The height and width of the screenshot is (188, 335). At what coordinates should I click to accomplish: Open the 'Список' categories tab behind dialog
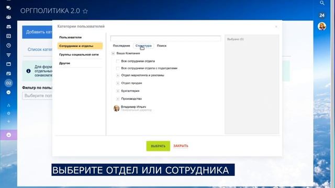(40, 50)
